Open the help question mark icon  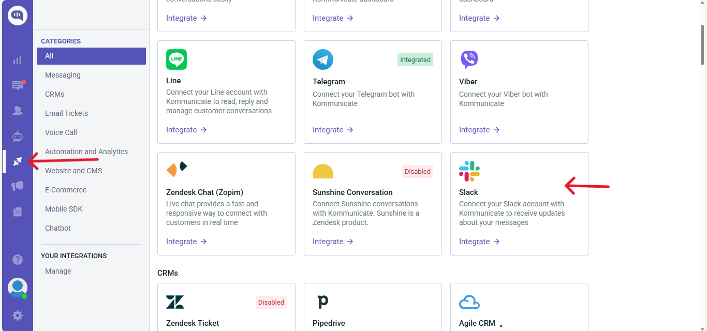click(18, 260)
